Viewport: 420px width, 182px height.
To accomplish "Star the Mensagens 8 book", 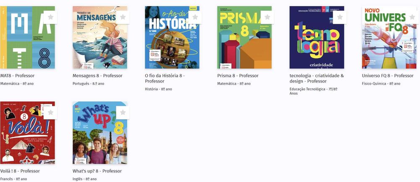I will click(x=123, y=17).
